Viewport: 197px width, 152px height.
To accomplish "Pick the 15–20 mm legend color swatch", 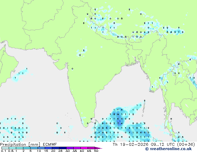I will [x=48, y=148].
